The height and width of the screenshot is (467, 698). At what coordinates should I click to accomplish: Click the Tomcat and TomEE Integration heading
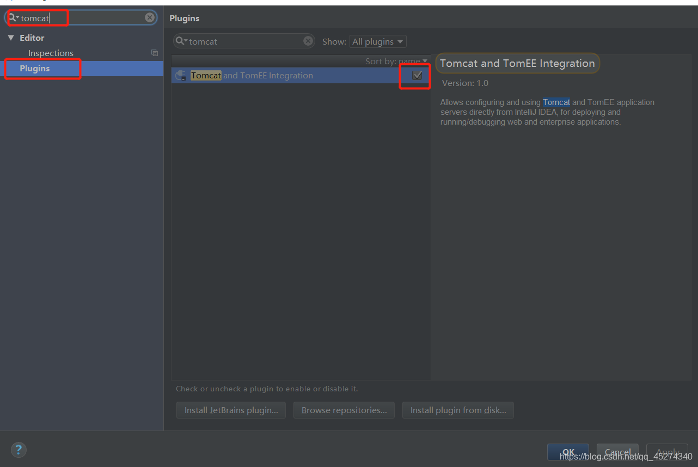(x=517, y=63)
